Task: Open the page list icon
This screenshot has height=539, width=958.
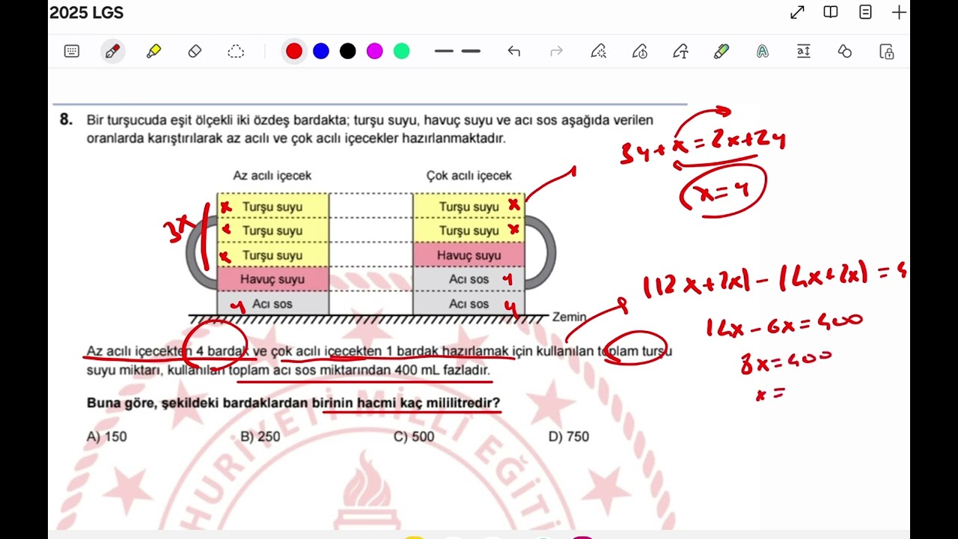Action: coord(865,13)
